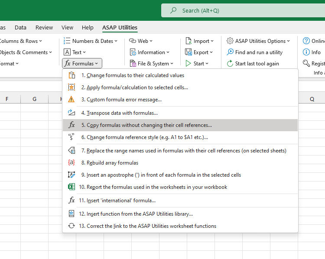Choose Change formulas to their calculated values
The height and width of the screenshot is (259, 325).
point(180,75)
